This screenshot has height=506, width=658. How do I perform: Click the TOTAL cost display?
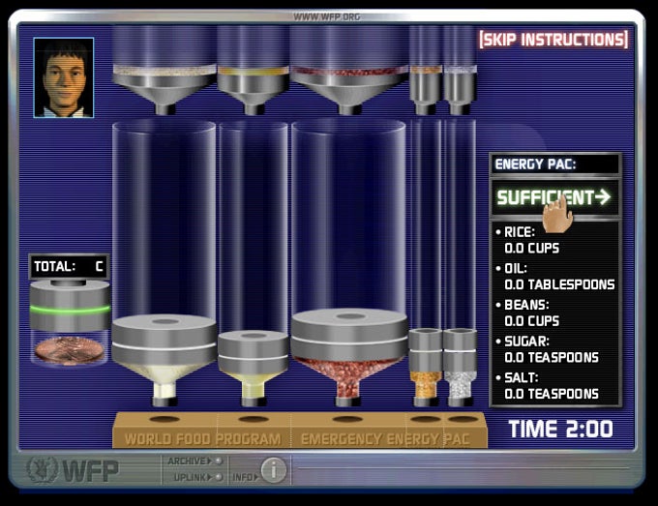(x=70, y=266)
